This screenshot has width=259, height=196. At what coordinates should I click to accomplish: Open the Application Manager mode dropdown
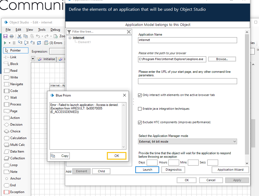(x=187, y=142)
